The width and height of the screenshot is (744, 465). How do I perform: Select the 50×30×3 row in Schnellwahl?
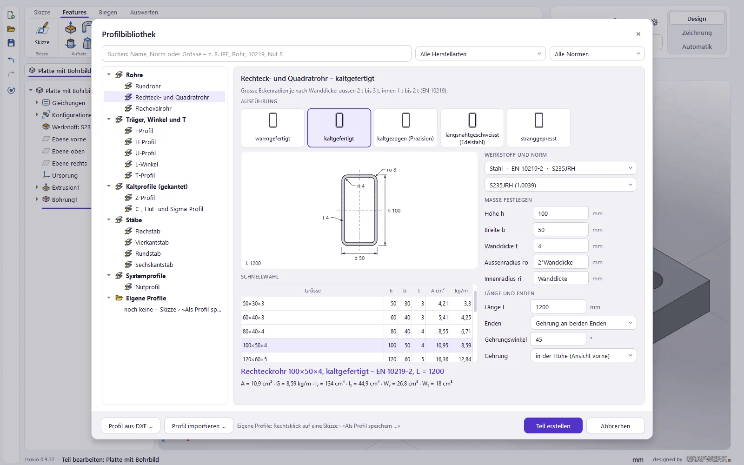pyautogui.click(x=357, y=304)
